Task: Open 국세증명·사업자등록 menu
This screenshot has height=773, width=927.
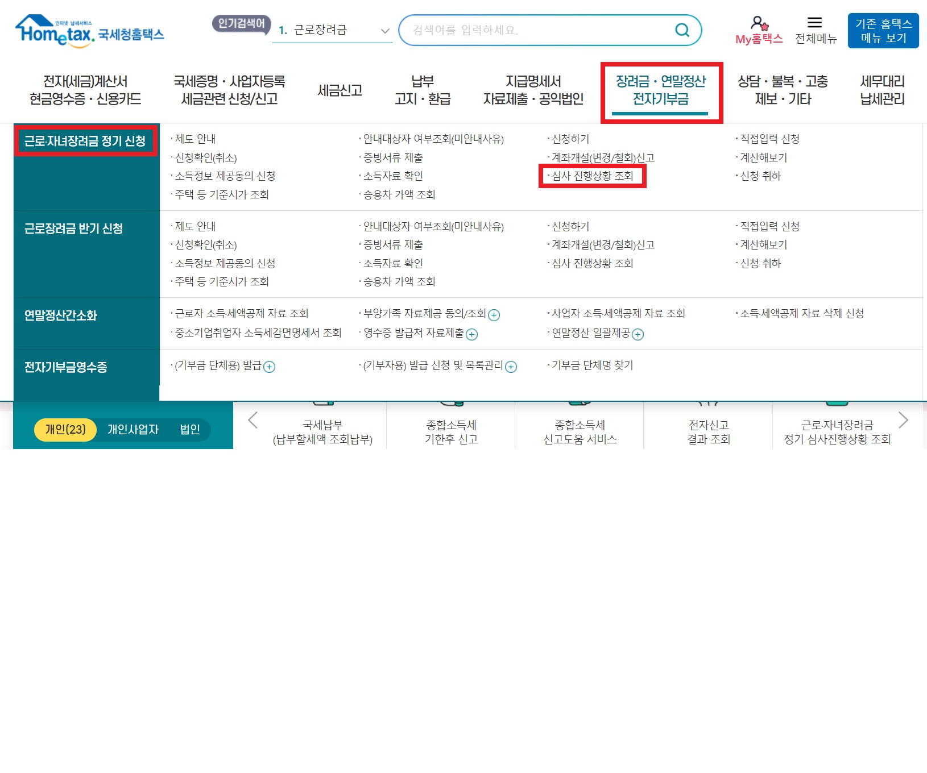Action: 229,90
